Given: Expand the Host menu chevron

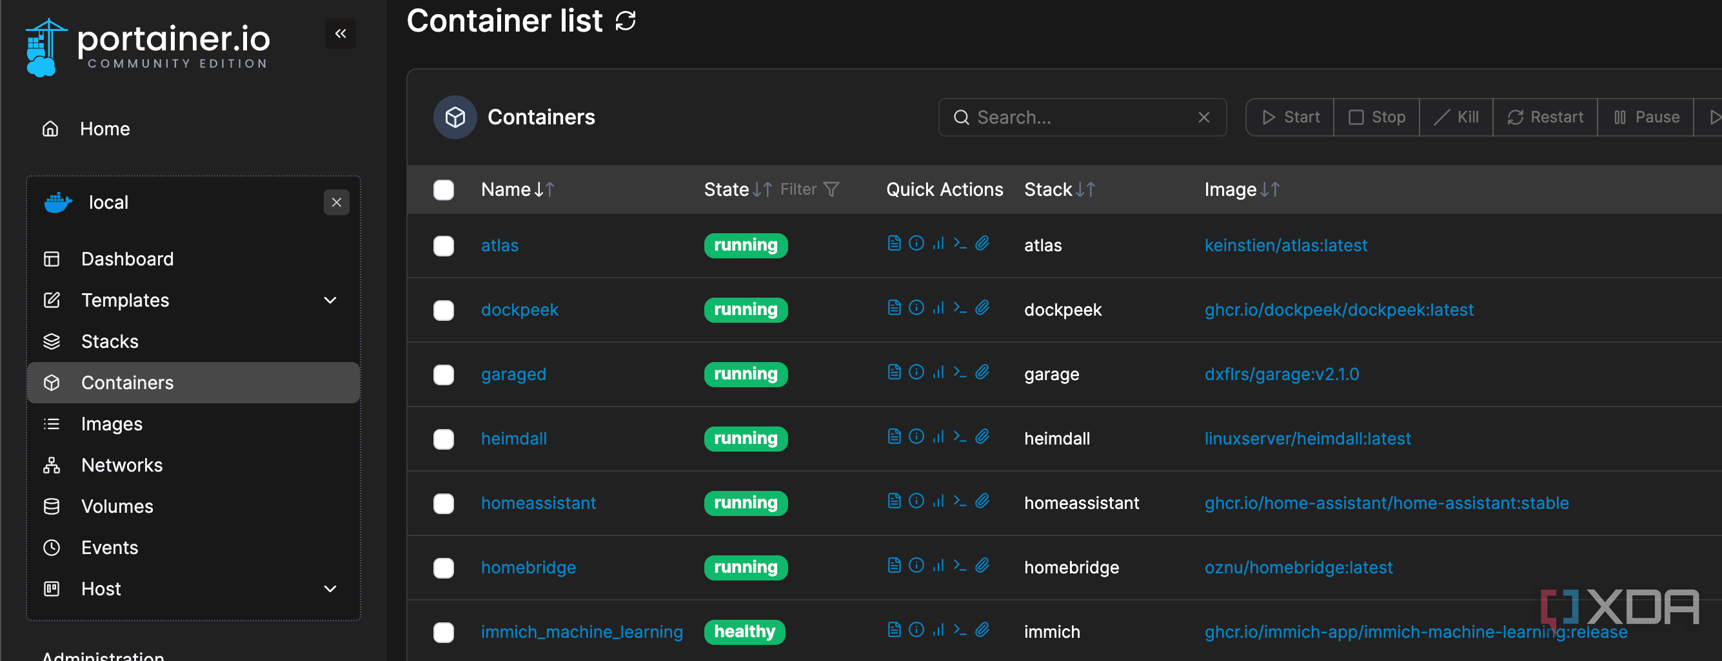Looking at the screenshot, I should click(330, 589).
